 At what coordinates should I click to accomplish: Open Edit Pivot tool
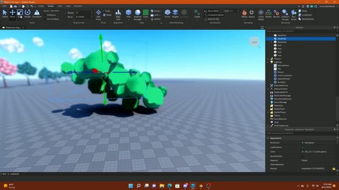coord(99,15)
